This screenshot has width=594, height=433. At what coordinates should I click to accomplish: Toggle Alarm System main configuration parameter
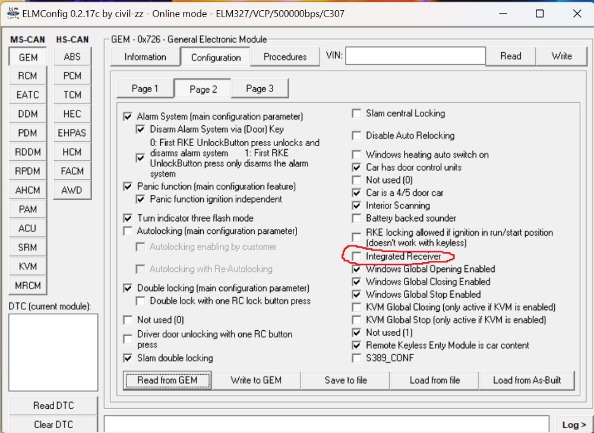pos(128,116)
